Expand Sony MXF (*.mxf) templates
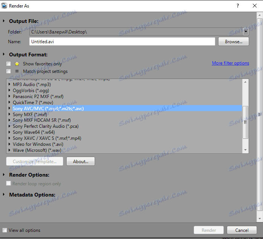Viewport: 263px width, 239px height. pyautogui.click(x=9, y=114)
